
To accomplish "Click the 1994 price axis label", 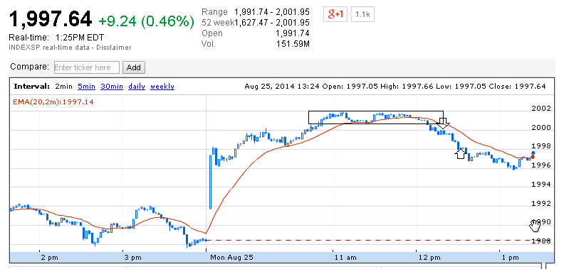I will coord(540,185).
